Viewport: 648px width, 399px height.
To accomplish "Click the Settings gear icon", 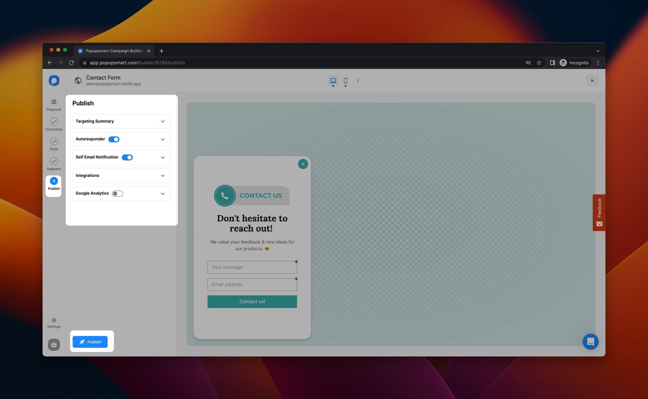I will tap(54, 320).
